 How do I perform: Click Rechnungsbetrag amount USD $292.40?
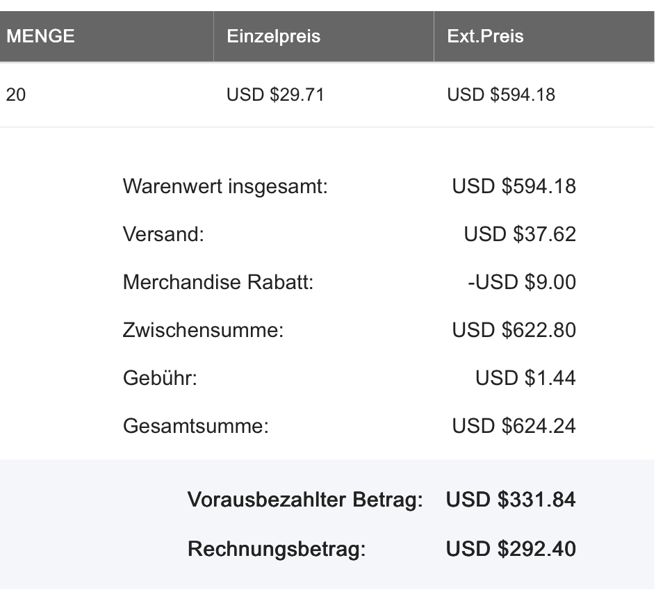click(511, 549)
